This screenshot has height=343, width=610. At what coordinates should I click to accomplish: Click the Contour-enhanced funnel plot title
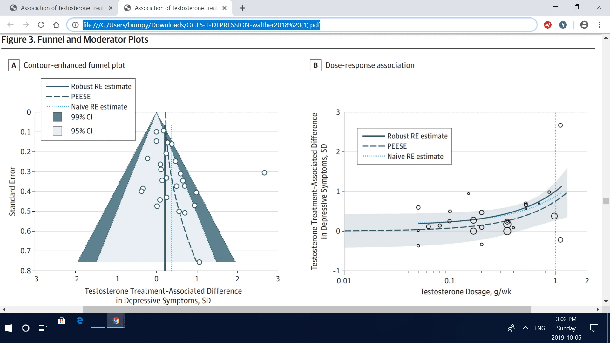coord(74,65)
